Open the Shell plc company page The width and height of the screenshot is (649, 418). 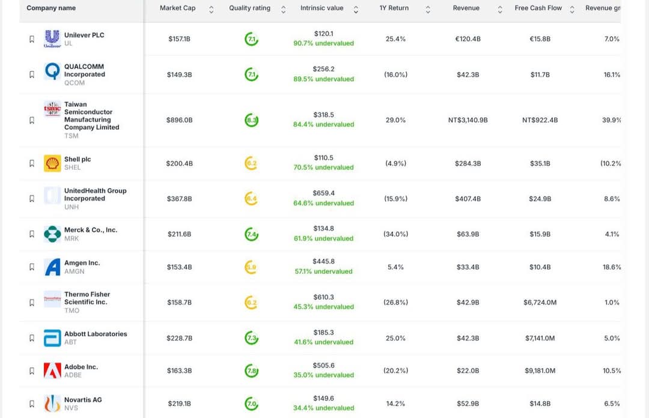78,159
